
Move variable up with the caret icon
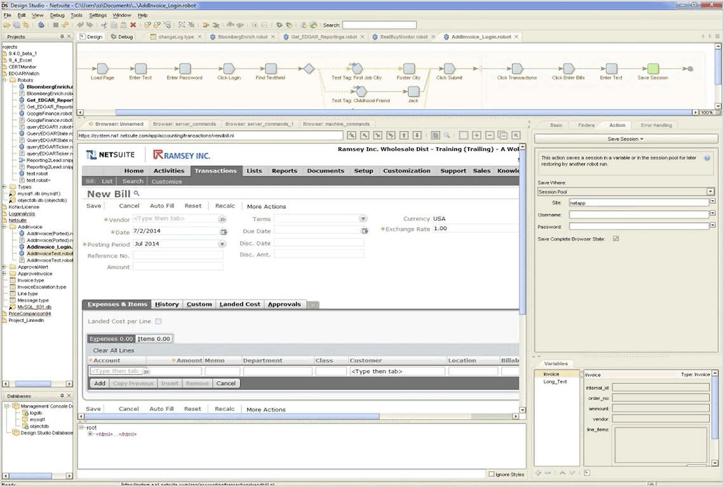click(563, 472)
